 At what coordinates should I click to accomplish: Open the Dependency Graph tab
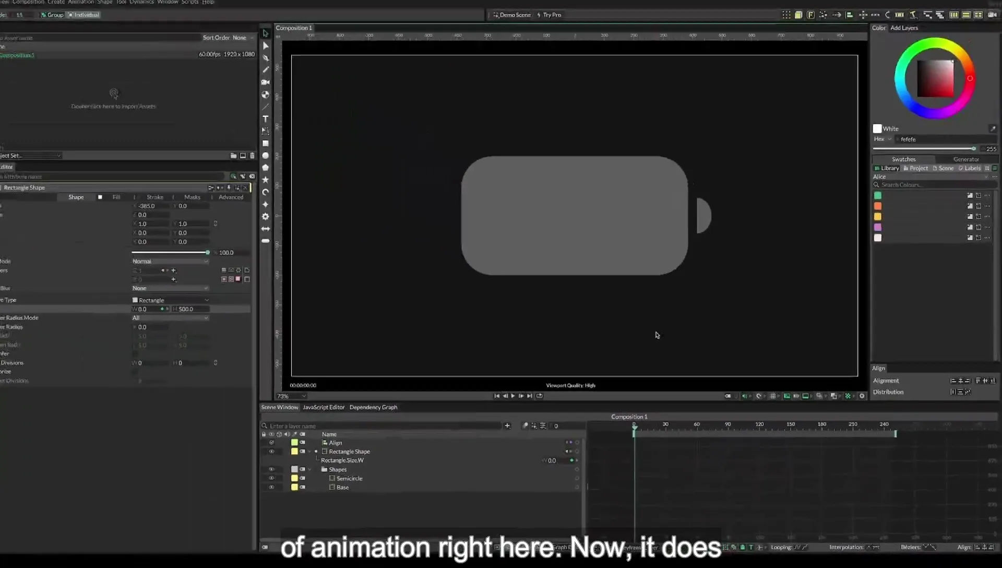point(373,407)
